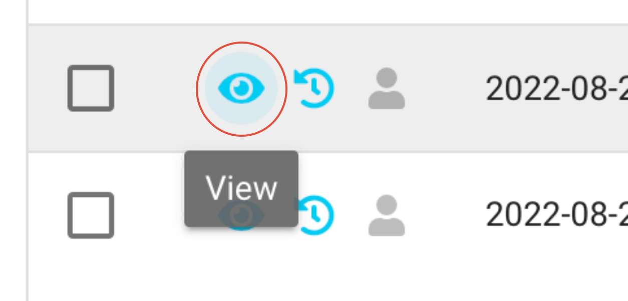Mark the bottom row's empty checkbox
Image resolution: width=628 pixels, height=301 pixels.
point(91,215)
